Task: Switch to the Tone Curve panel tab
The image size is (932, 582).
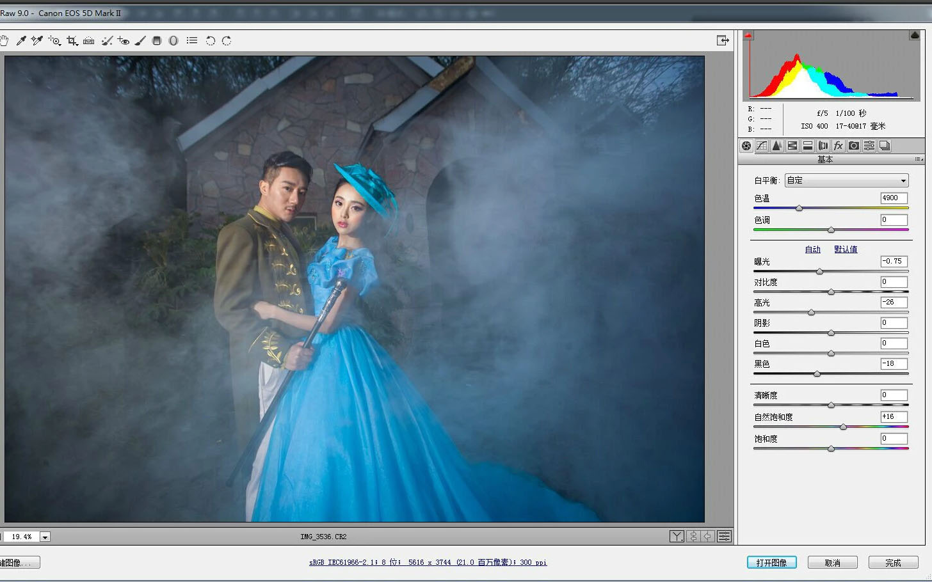Action: tap(762, 146)
